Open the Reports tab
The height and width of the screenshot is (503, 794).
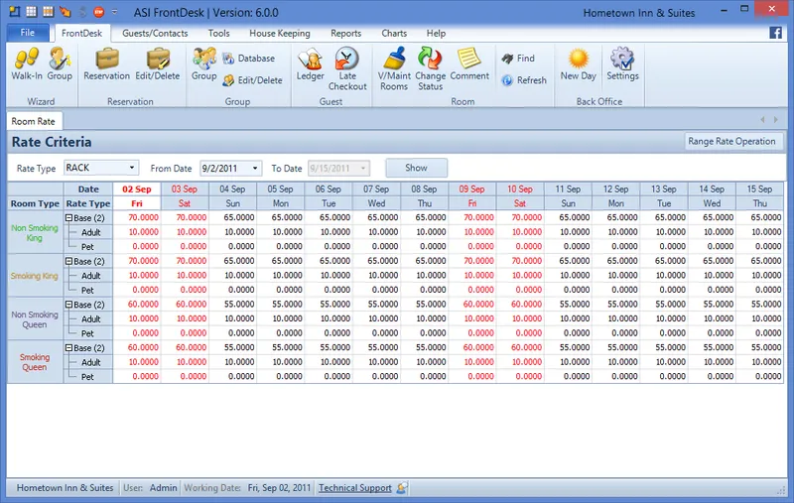(x=345, y=34)
